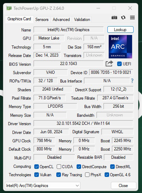Click the Boost 2245 MHz value
This screenshot has width=142, height=193.
(x=122, y=141)
